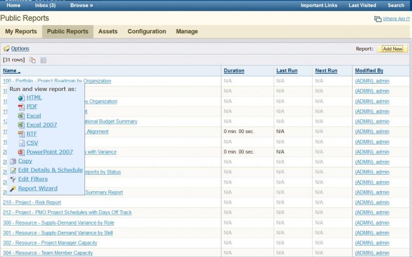Run the report as PDF
The image size is (412, 257).
point(32,106)
